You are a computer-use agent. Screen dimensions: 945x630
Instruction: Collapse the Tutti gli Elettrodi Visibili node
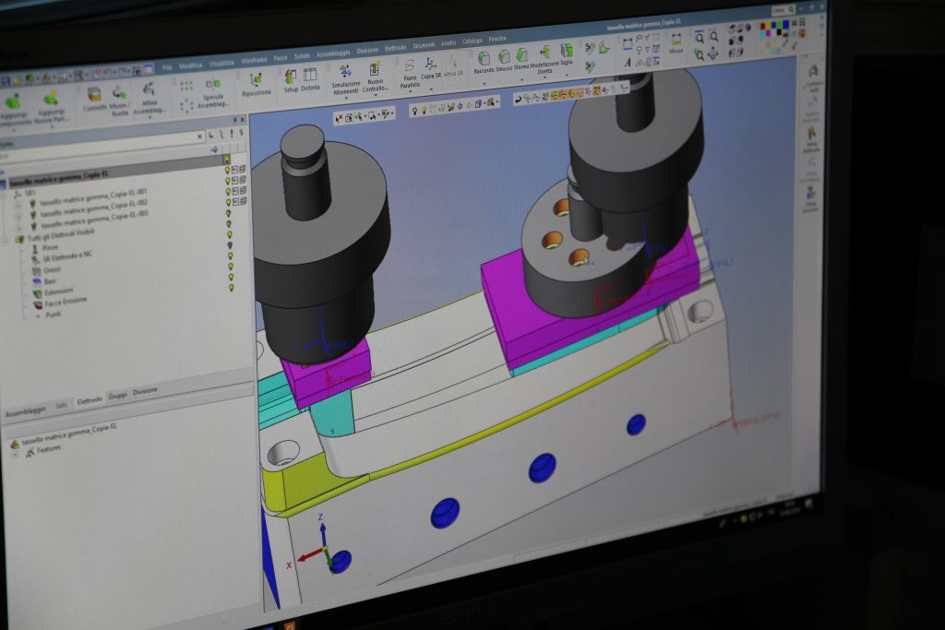coord(6,241)
